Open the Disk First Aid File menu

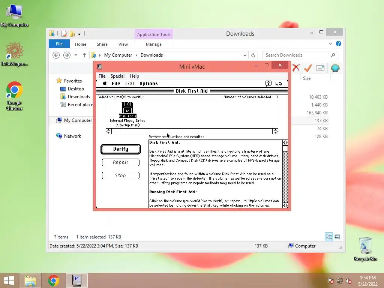pos(116,84)
